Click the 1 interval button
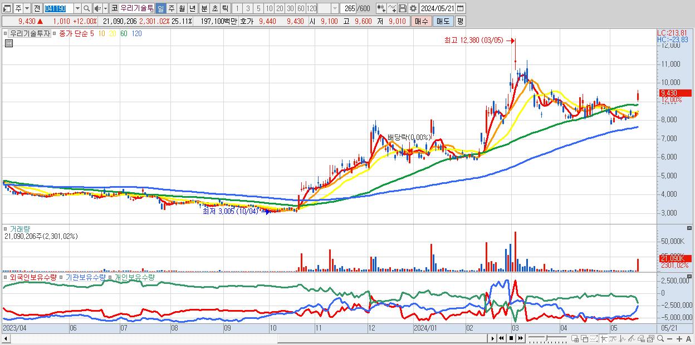 pyautogui.click(x=237, y=8)
